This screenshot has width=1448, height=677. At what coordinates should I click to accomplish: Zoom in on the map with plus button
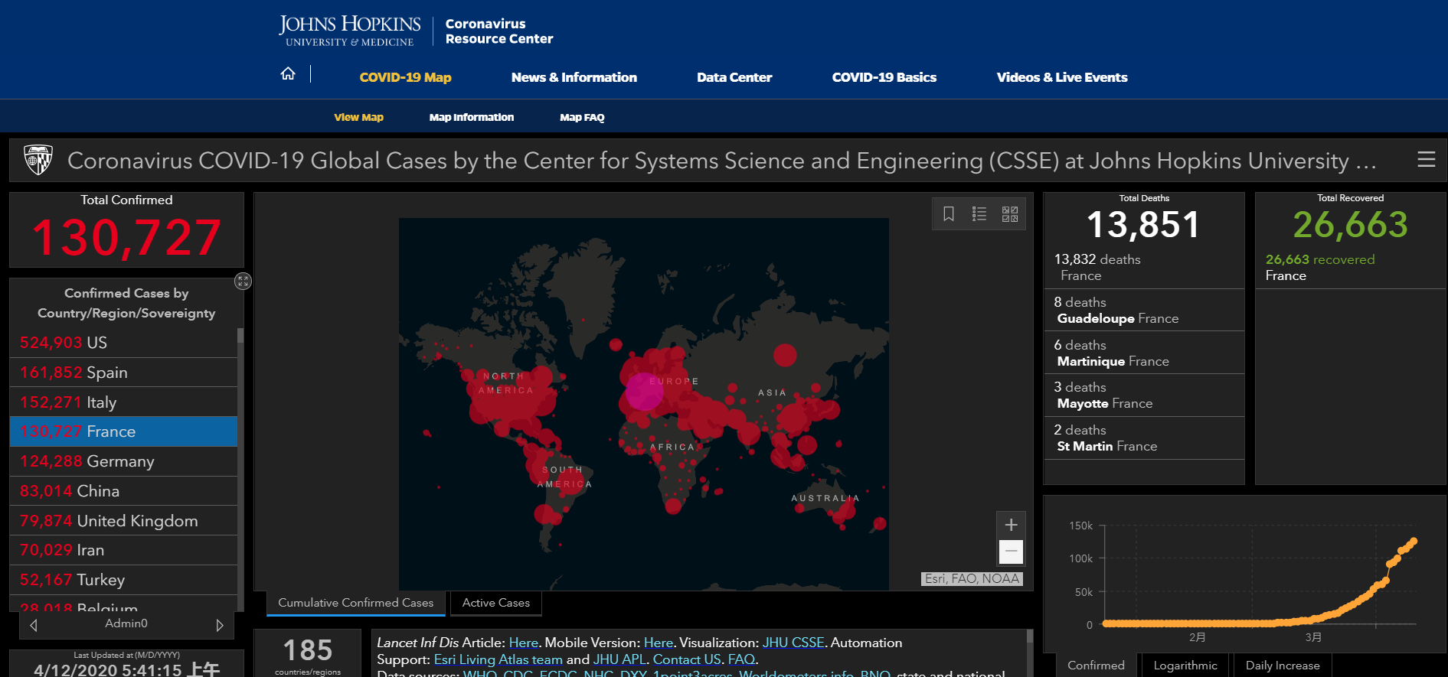click(1011, 525)
